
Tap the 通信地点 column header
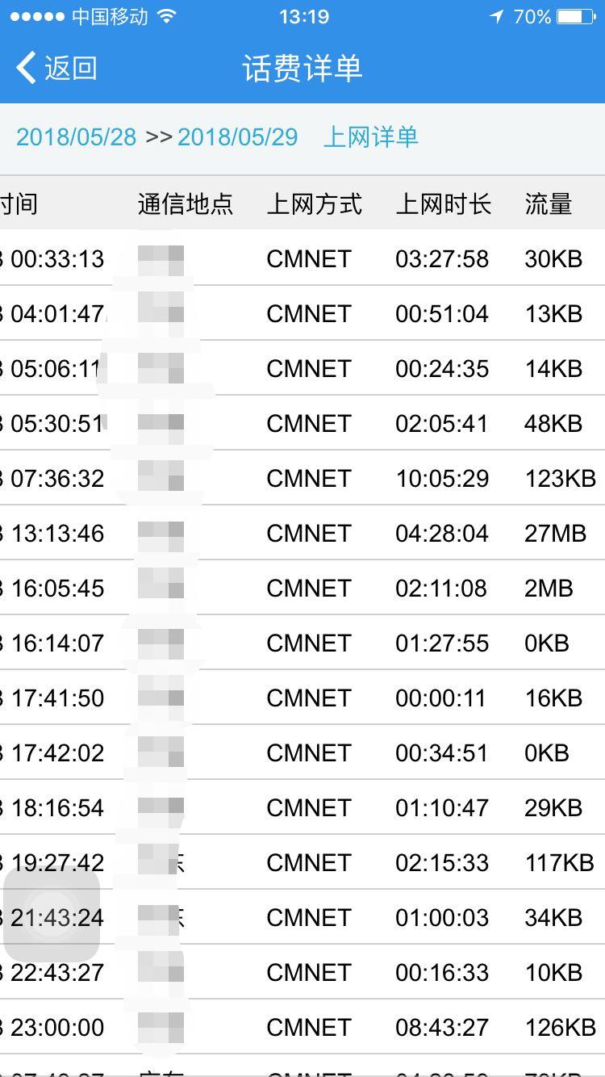186,204
